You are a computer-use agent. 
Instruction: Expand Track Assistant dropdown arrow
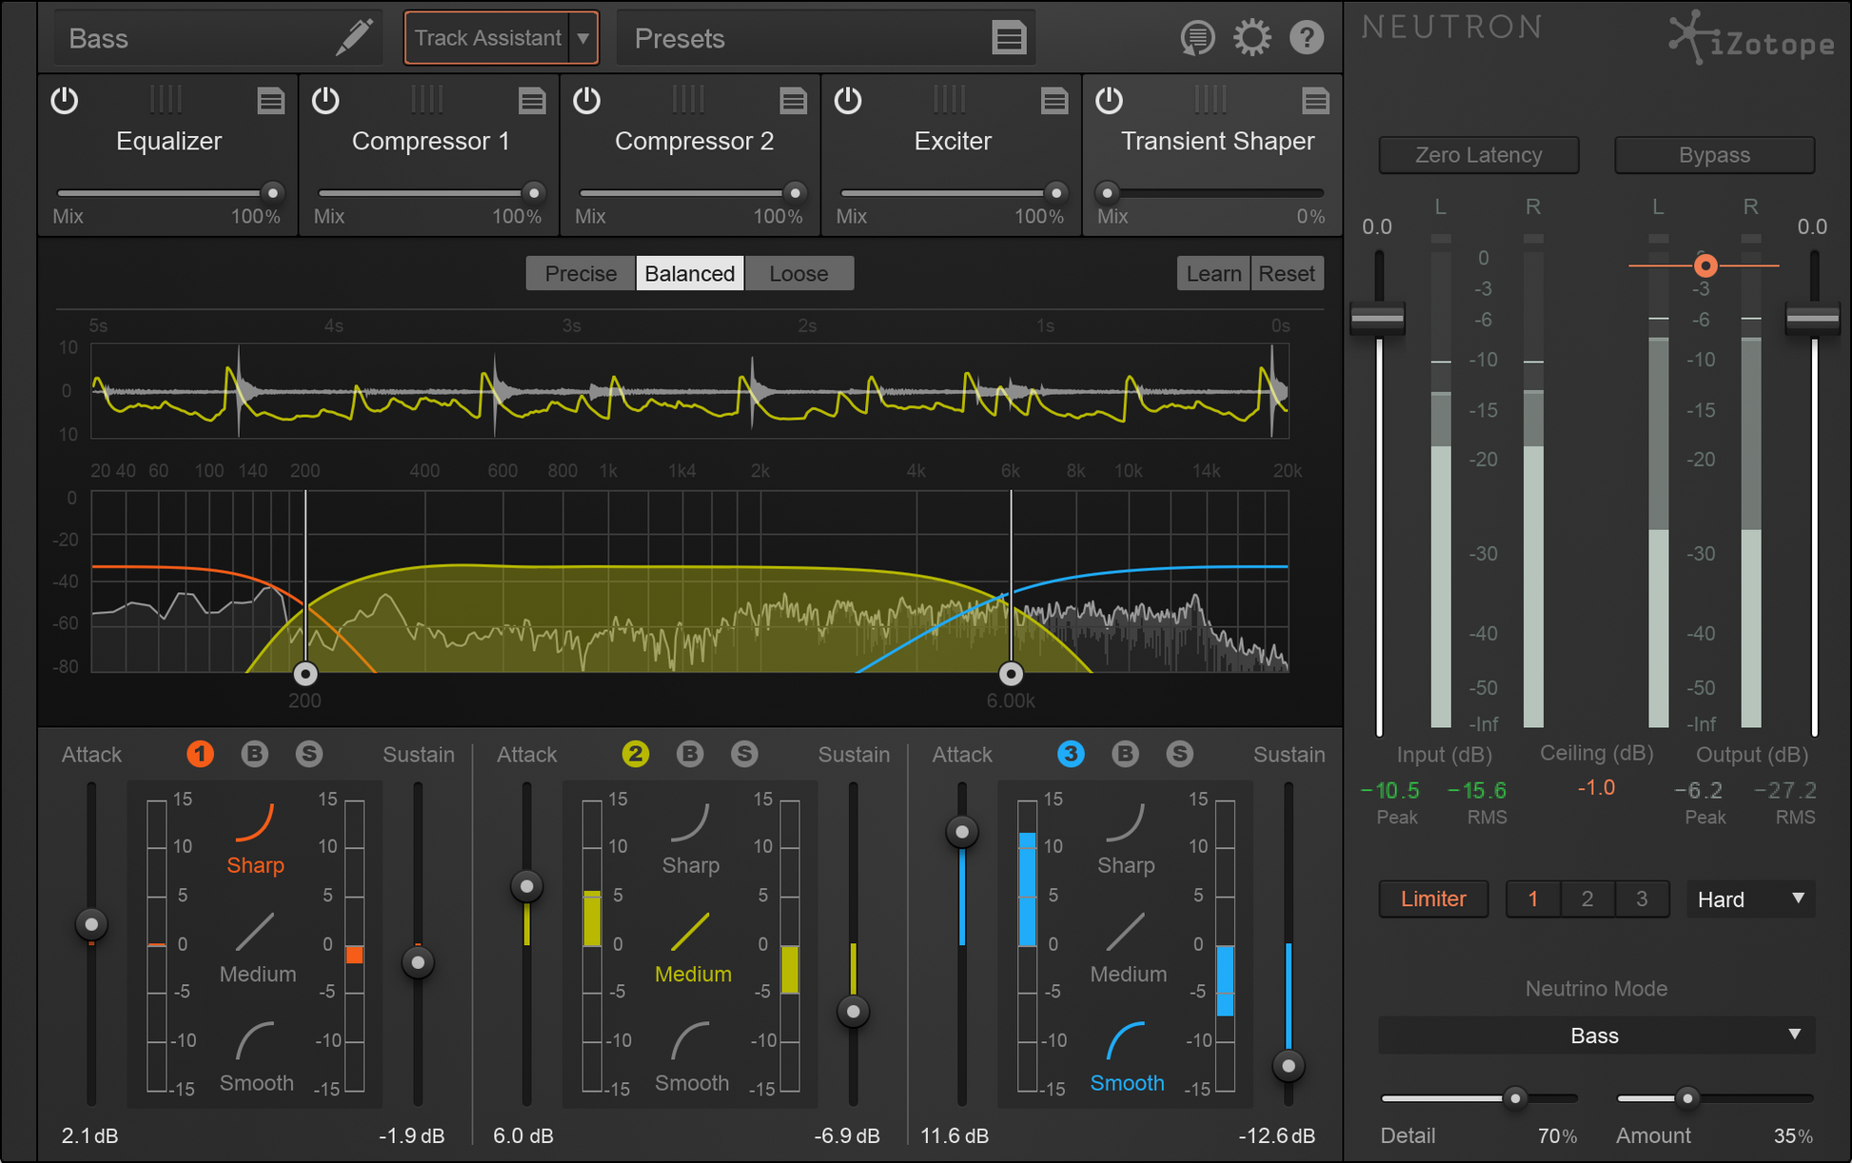click(x=582, y=38)
